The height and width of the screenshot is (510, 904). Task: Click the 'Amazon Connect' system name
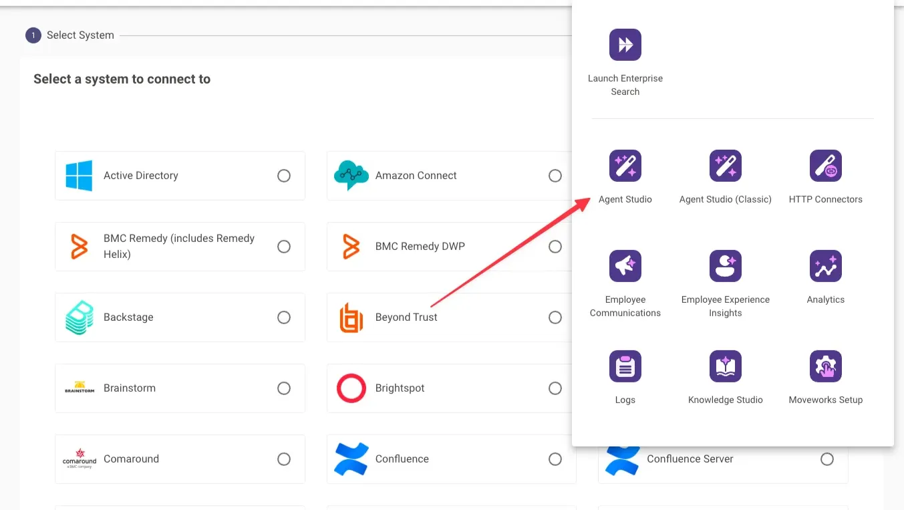pos(416,176)
